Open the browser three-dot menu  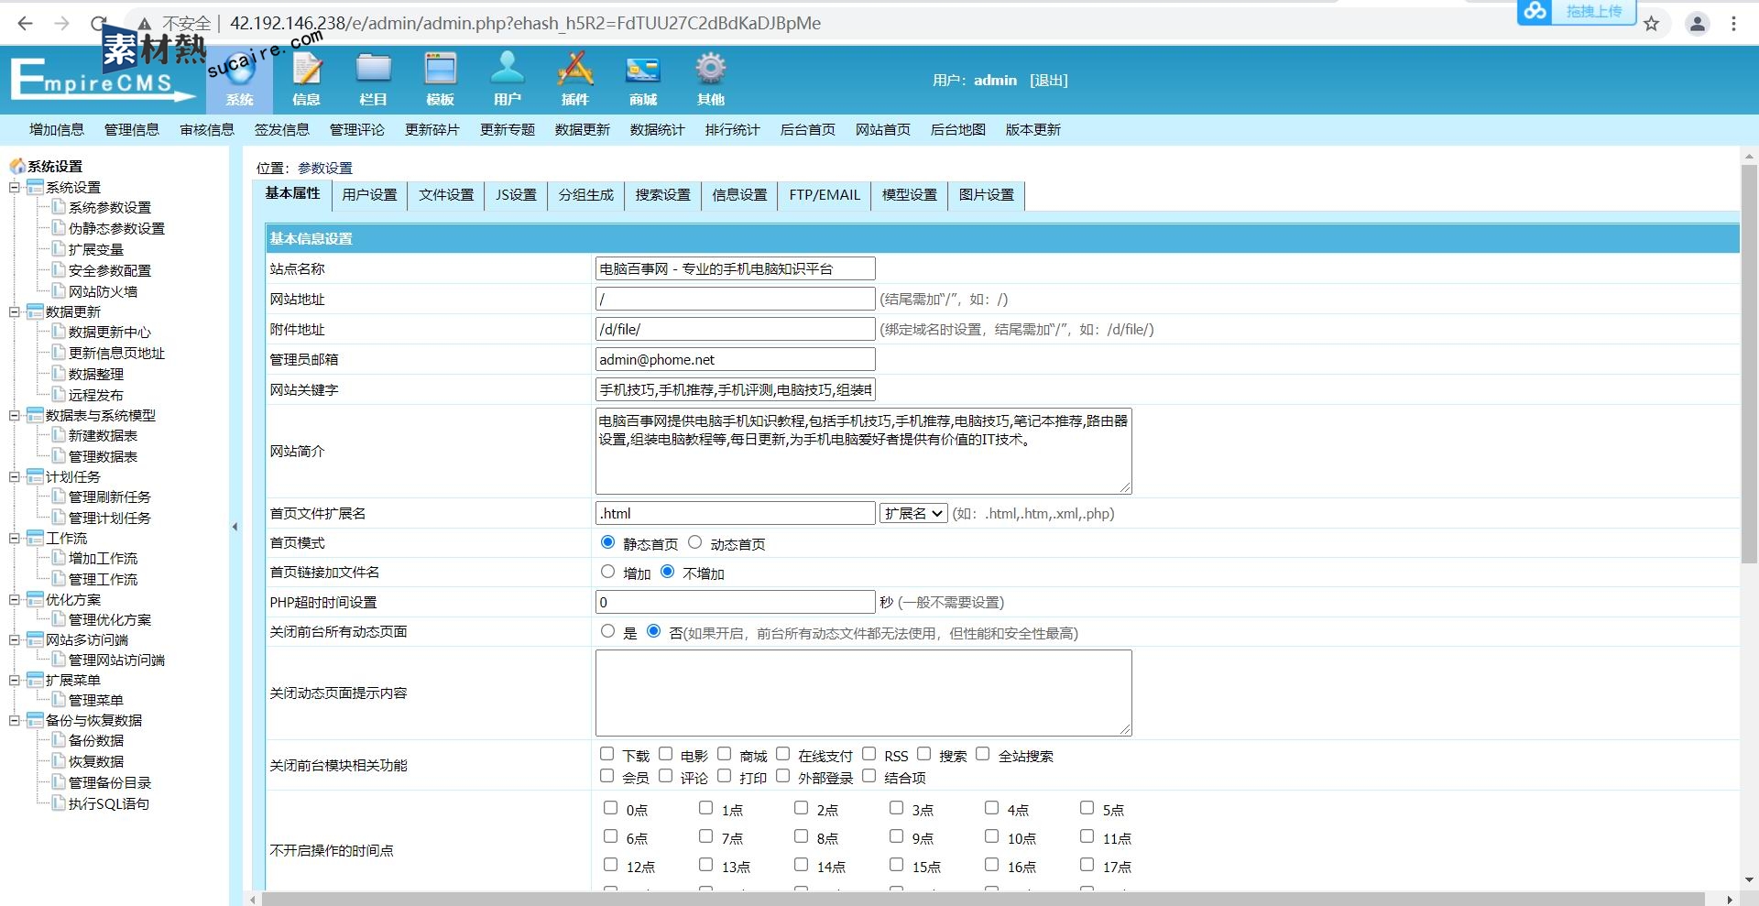coord(1733,24)
